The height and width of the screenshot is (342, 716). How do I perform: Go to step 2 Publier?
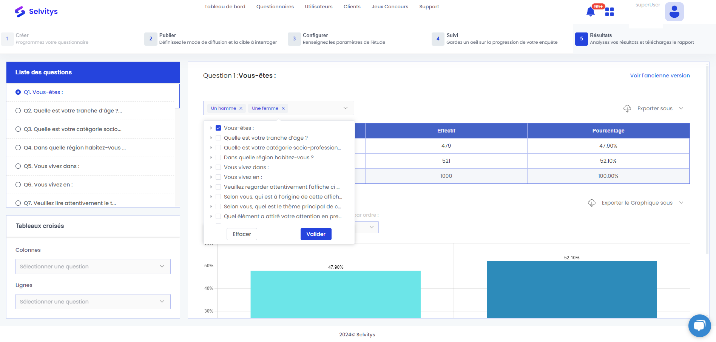point(211,39)
